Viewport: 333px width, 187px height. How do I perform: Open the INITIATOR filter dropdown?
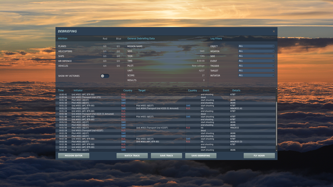pos(256,75)
